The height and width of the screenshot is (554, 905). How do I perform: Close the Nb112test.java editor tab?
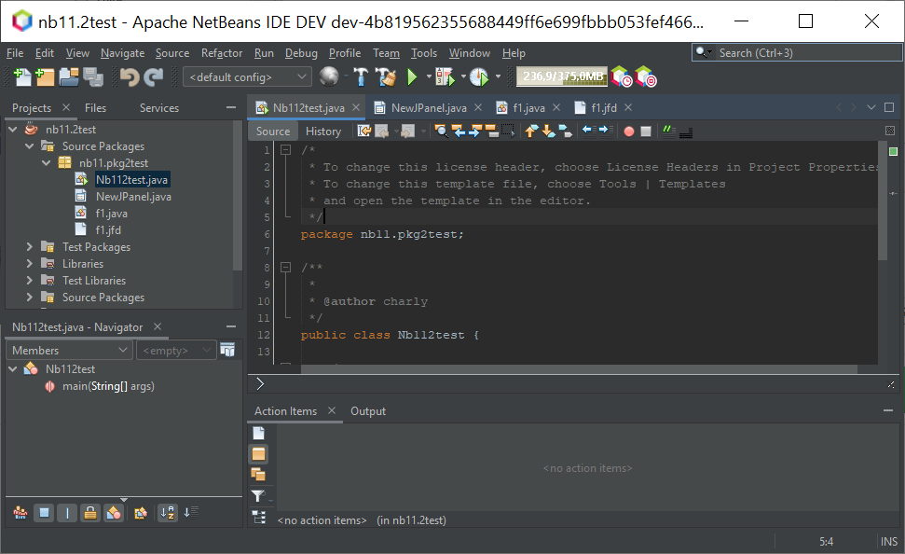click(356, 107)
